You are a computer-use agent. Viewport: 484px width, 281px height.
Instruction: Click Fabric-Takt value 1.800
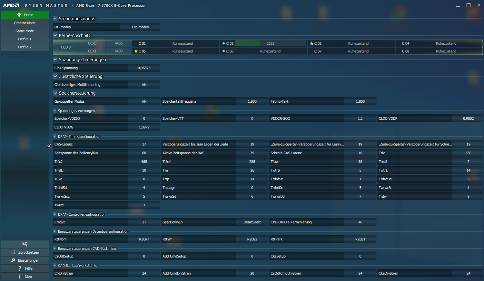pyautogui.click(x=360, y=101)
